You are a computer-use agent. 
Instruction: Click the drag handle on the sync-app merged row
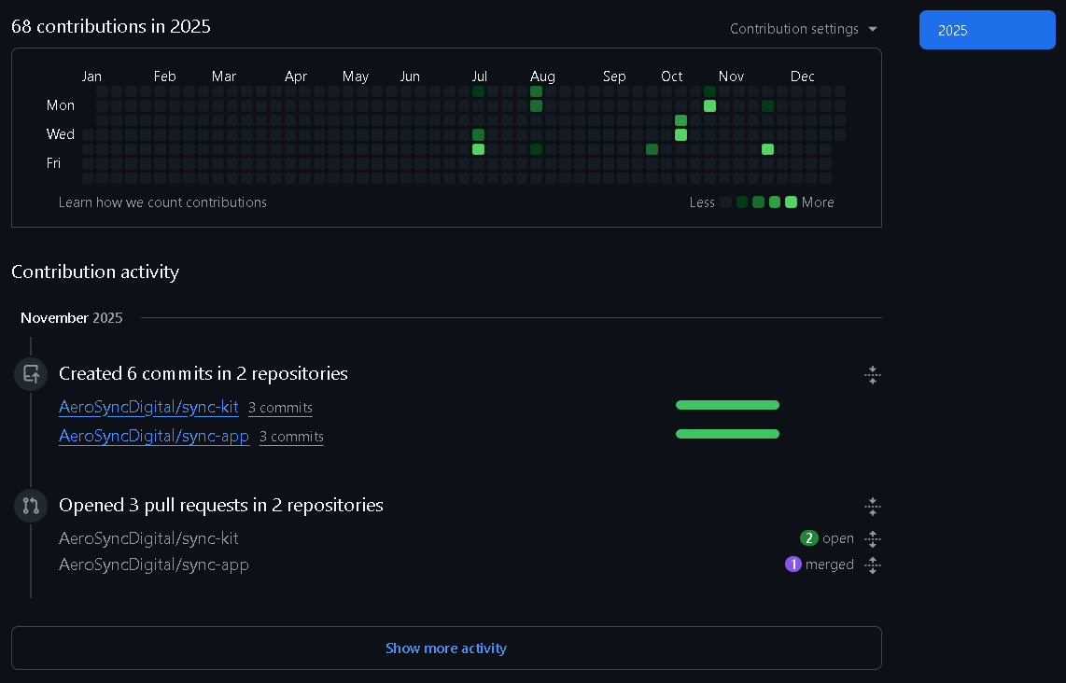click(873, 565)
